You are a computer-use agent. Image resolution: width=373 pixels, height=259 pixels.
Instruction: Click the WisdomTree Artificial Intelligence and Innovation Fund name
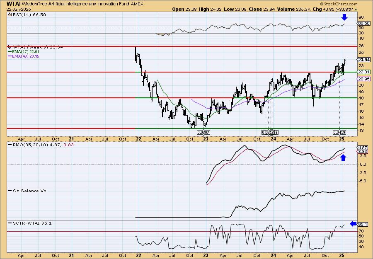click(75, 4)
